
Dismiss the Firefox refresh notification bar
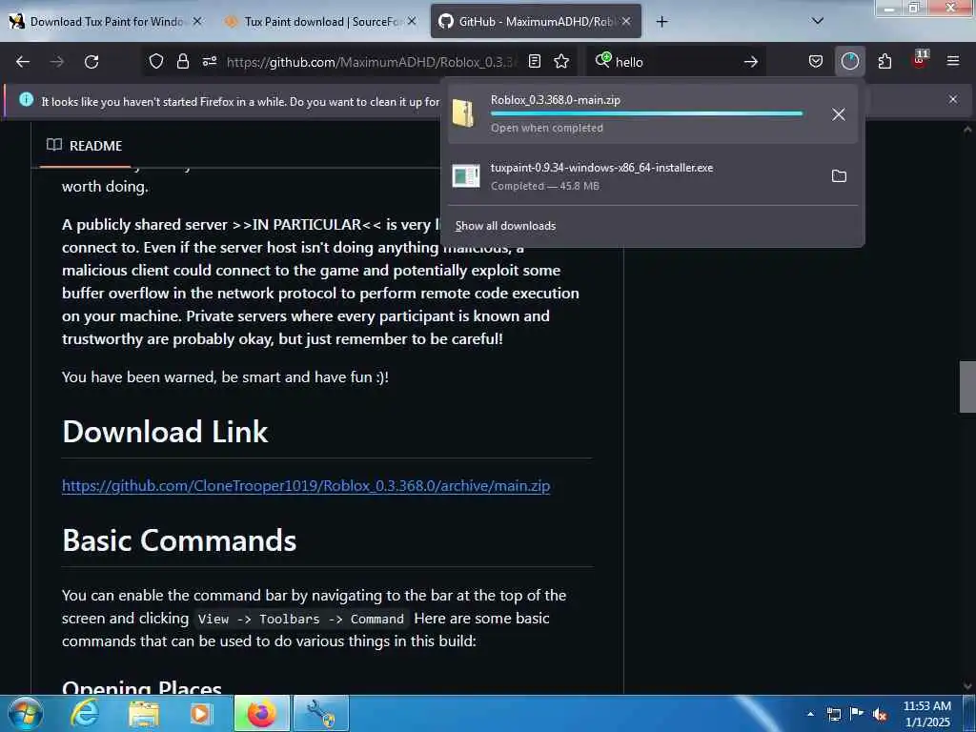(953, 99)
